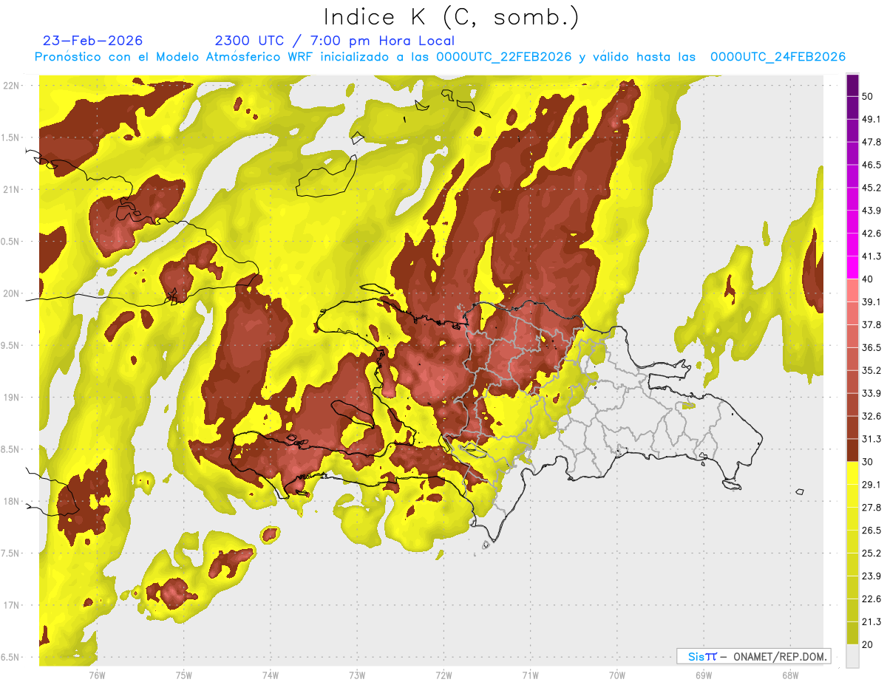The width and height of the screenshot is (887, 685).
Task: Click the 50 value on the color scale
Action: [869, 96]
